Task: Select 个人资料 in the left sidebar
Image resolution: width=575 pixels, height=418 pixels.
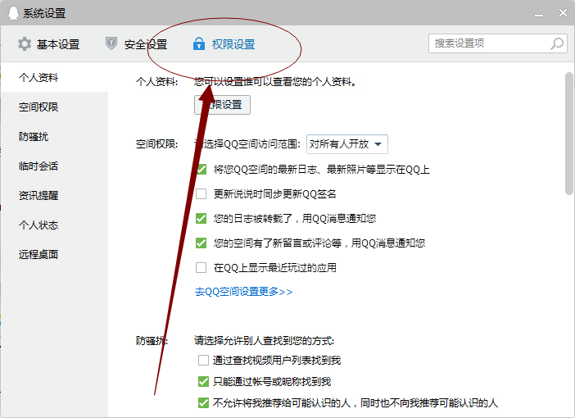Action: (54, 77)
